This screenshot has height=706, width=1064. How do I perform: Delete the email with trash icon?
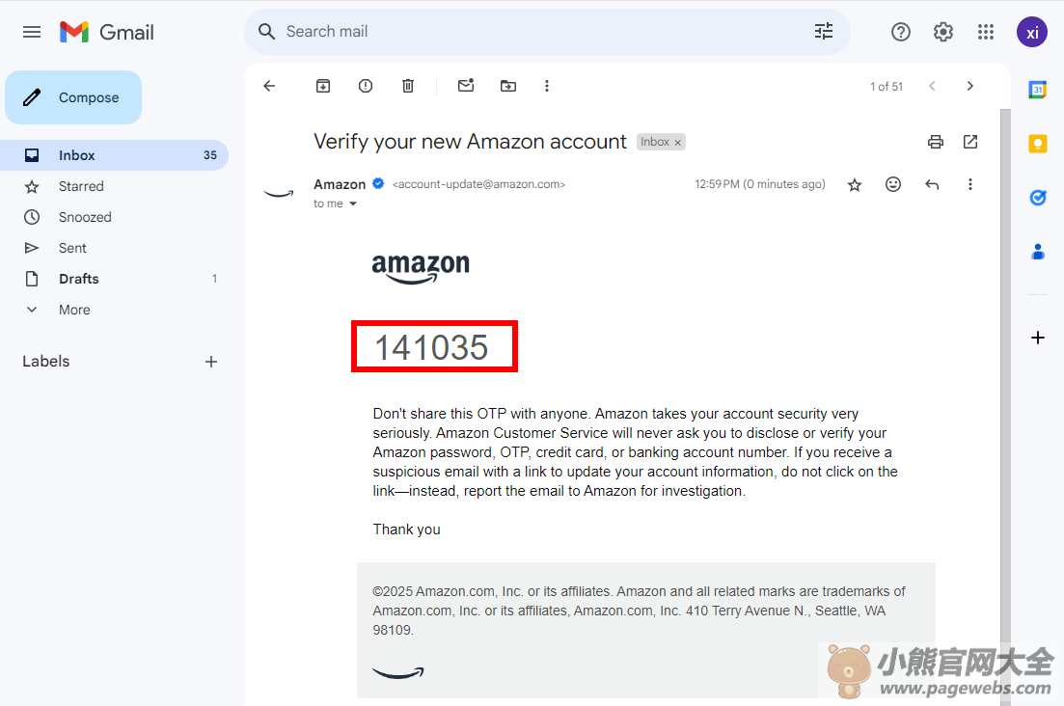[x=408, y=86]
